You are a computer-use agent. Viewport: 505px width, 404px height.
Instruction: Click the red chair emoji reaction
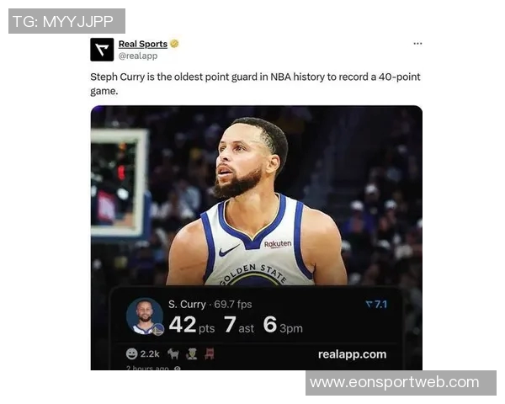tap(210, 353)
